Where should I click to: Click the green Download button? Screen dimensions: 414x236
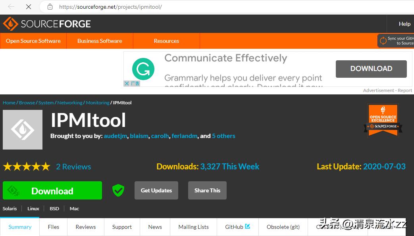[x=52, y=190]
